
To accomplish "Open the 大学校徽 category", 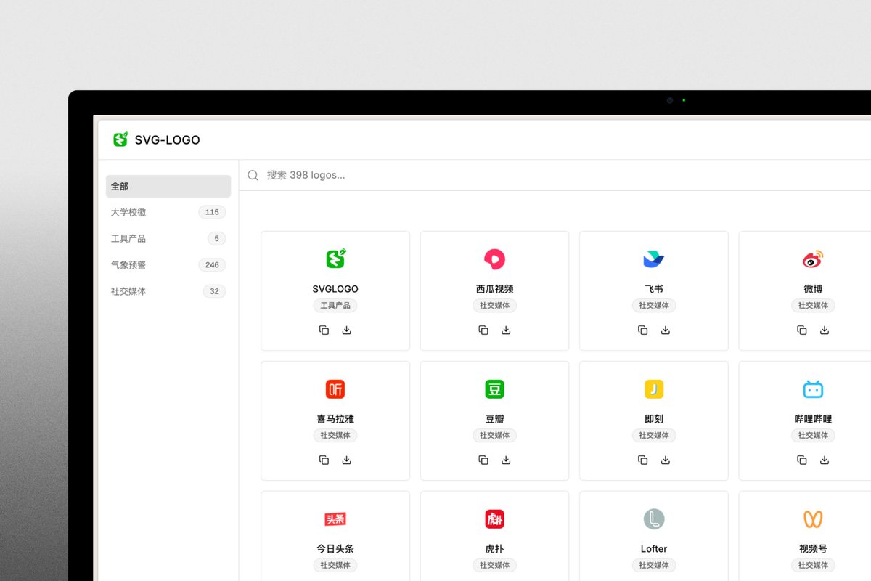I will point(168,212).
